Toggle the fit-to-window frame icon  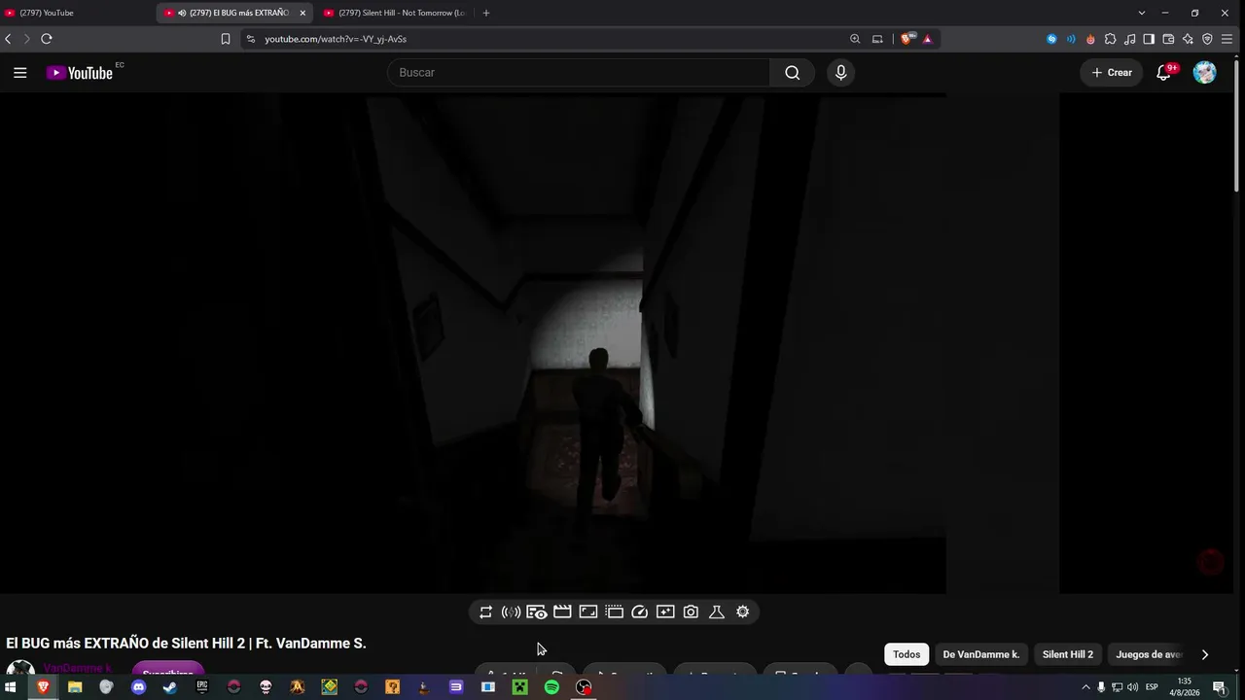click(588, 612)
